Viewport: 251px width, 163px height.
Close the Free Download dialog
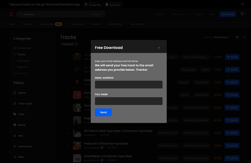click(x=159, y=48)
